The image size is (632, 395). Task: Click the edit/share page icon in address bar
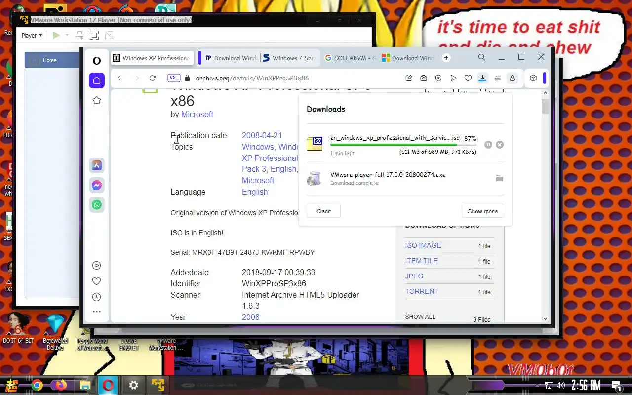tap(409, 78)
